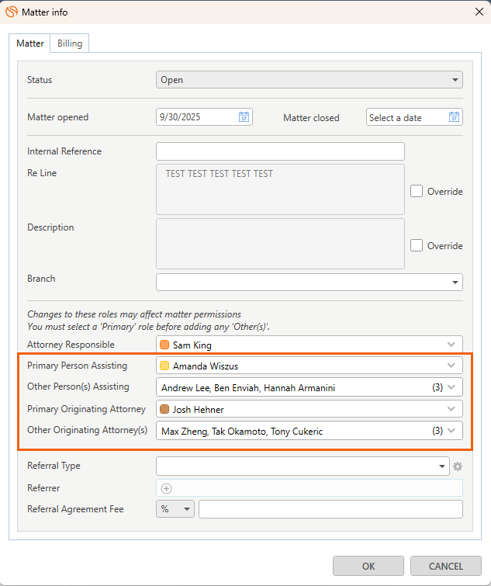The height and width of the screenshot is (586, 491).
Task: Open the Branch dropdown list
Action: pos(455,283)
